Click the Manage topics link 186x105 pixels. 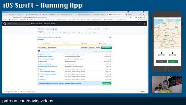[41, 40]
